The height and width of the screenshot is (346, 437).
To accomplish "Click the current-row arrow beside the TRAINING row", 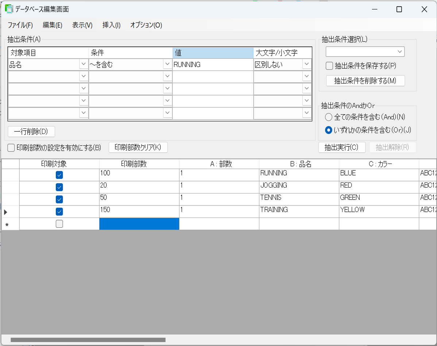I will tap(5, 212).
